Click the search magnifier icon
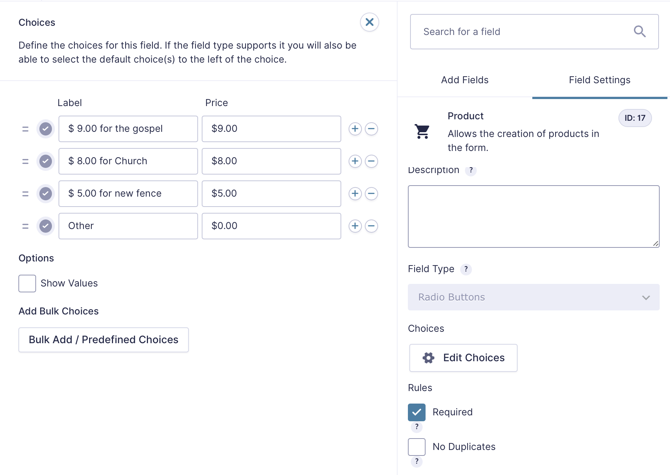Screen dimensions: 670x475 pyautogui.click(x=639, y=32)
